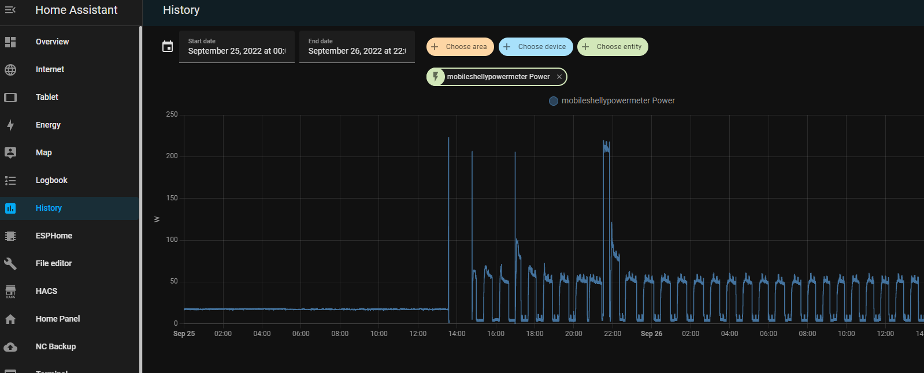Select the Map sidebar entry

pyautogui.click(x=69, y=153)
